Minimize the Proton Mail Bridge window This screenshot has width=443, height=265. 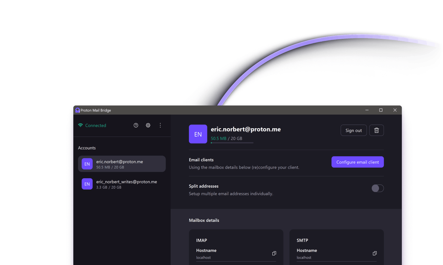(367, 110)
